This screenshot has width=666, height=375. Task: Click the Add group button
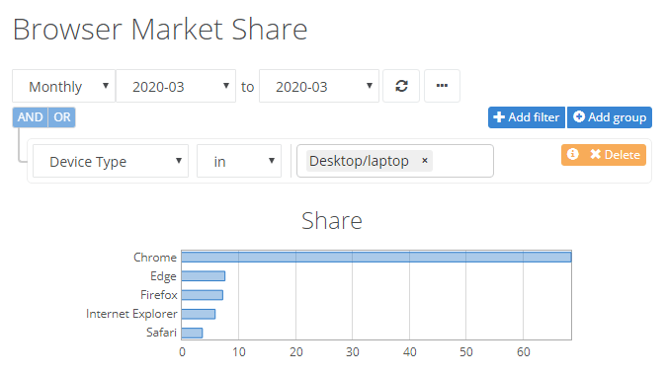tap(610, 117)
